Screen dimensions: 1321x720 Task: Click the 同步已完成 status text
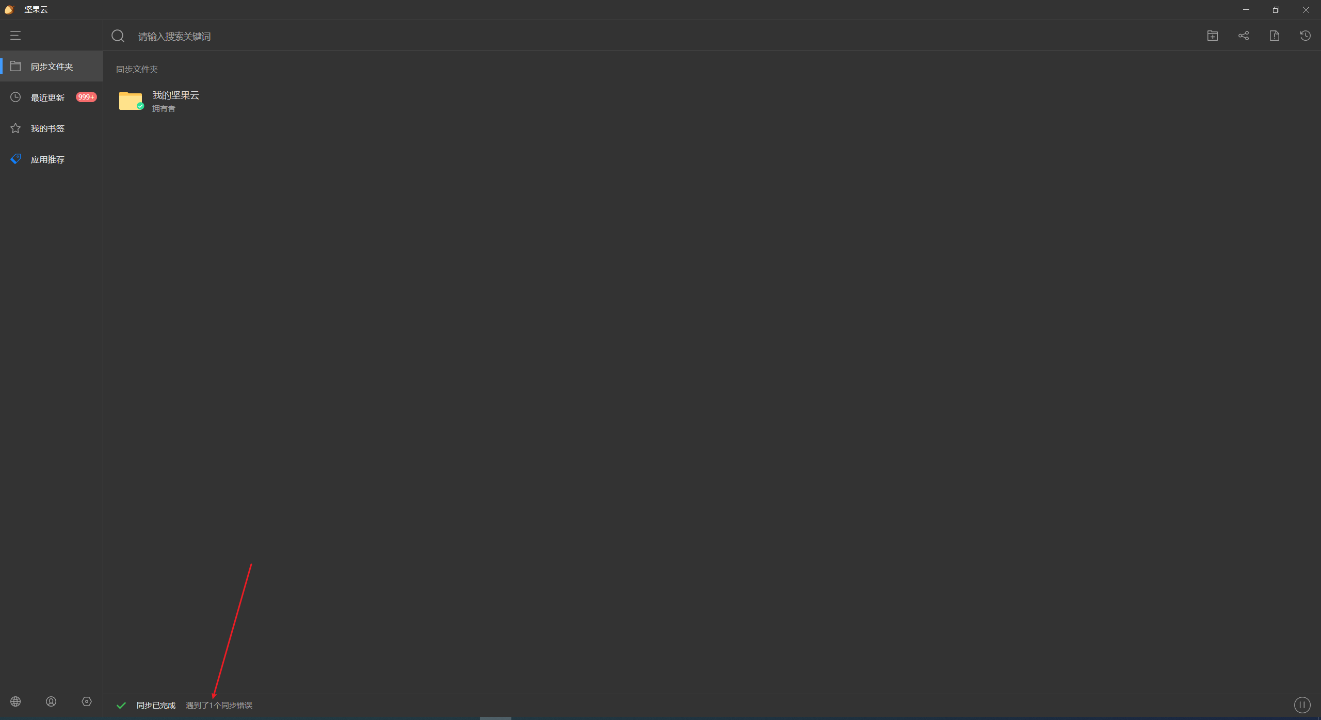156,705
